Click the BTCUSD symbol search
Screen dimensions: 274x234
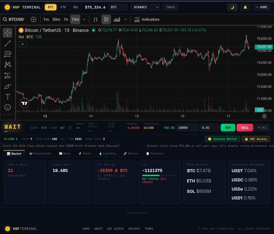(x=14, y=19)
